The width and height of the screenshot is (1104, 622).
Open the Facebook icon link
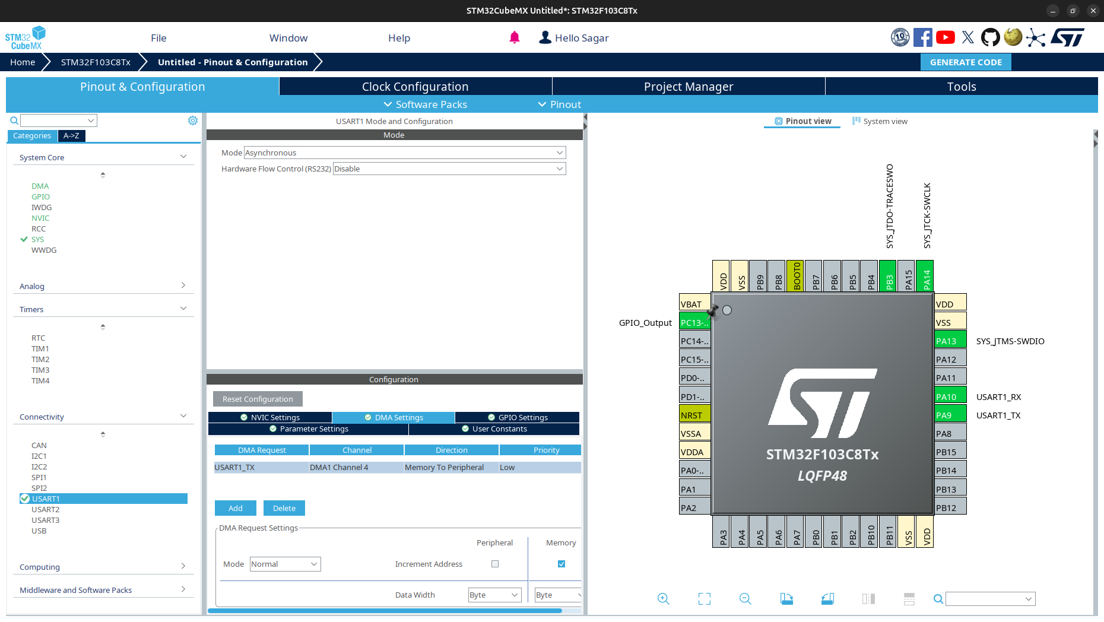922,37
